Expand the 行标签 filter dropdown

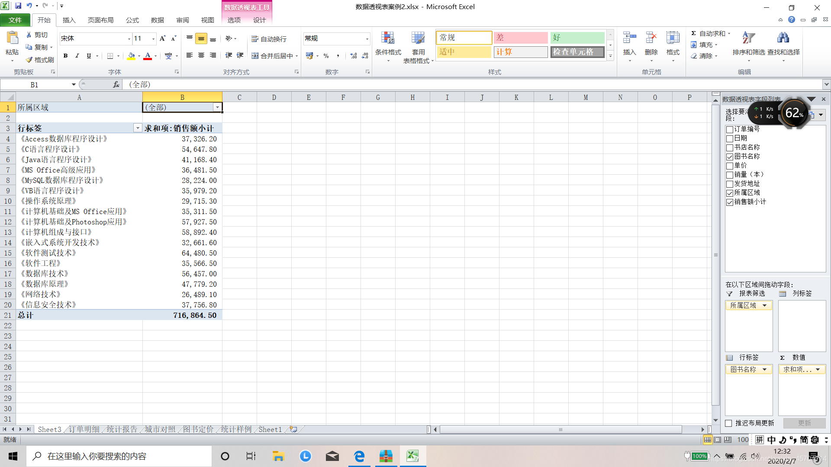137,128
